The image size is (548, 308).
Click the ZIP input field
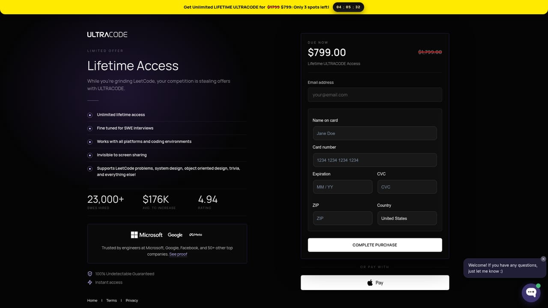[342, 218]
